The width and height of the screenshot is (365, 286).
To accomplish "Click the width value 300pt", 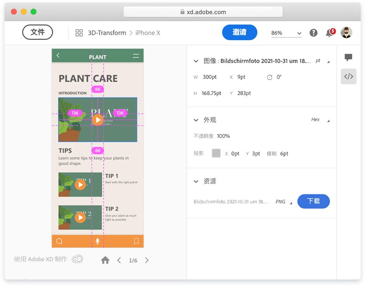I will point(209,77).
